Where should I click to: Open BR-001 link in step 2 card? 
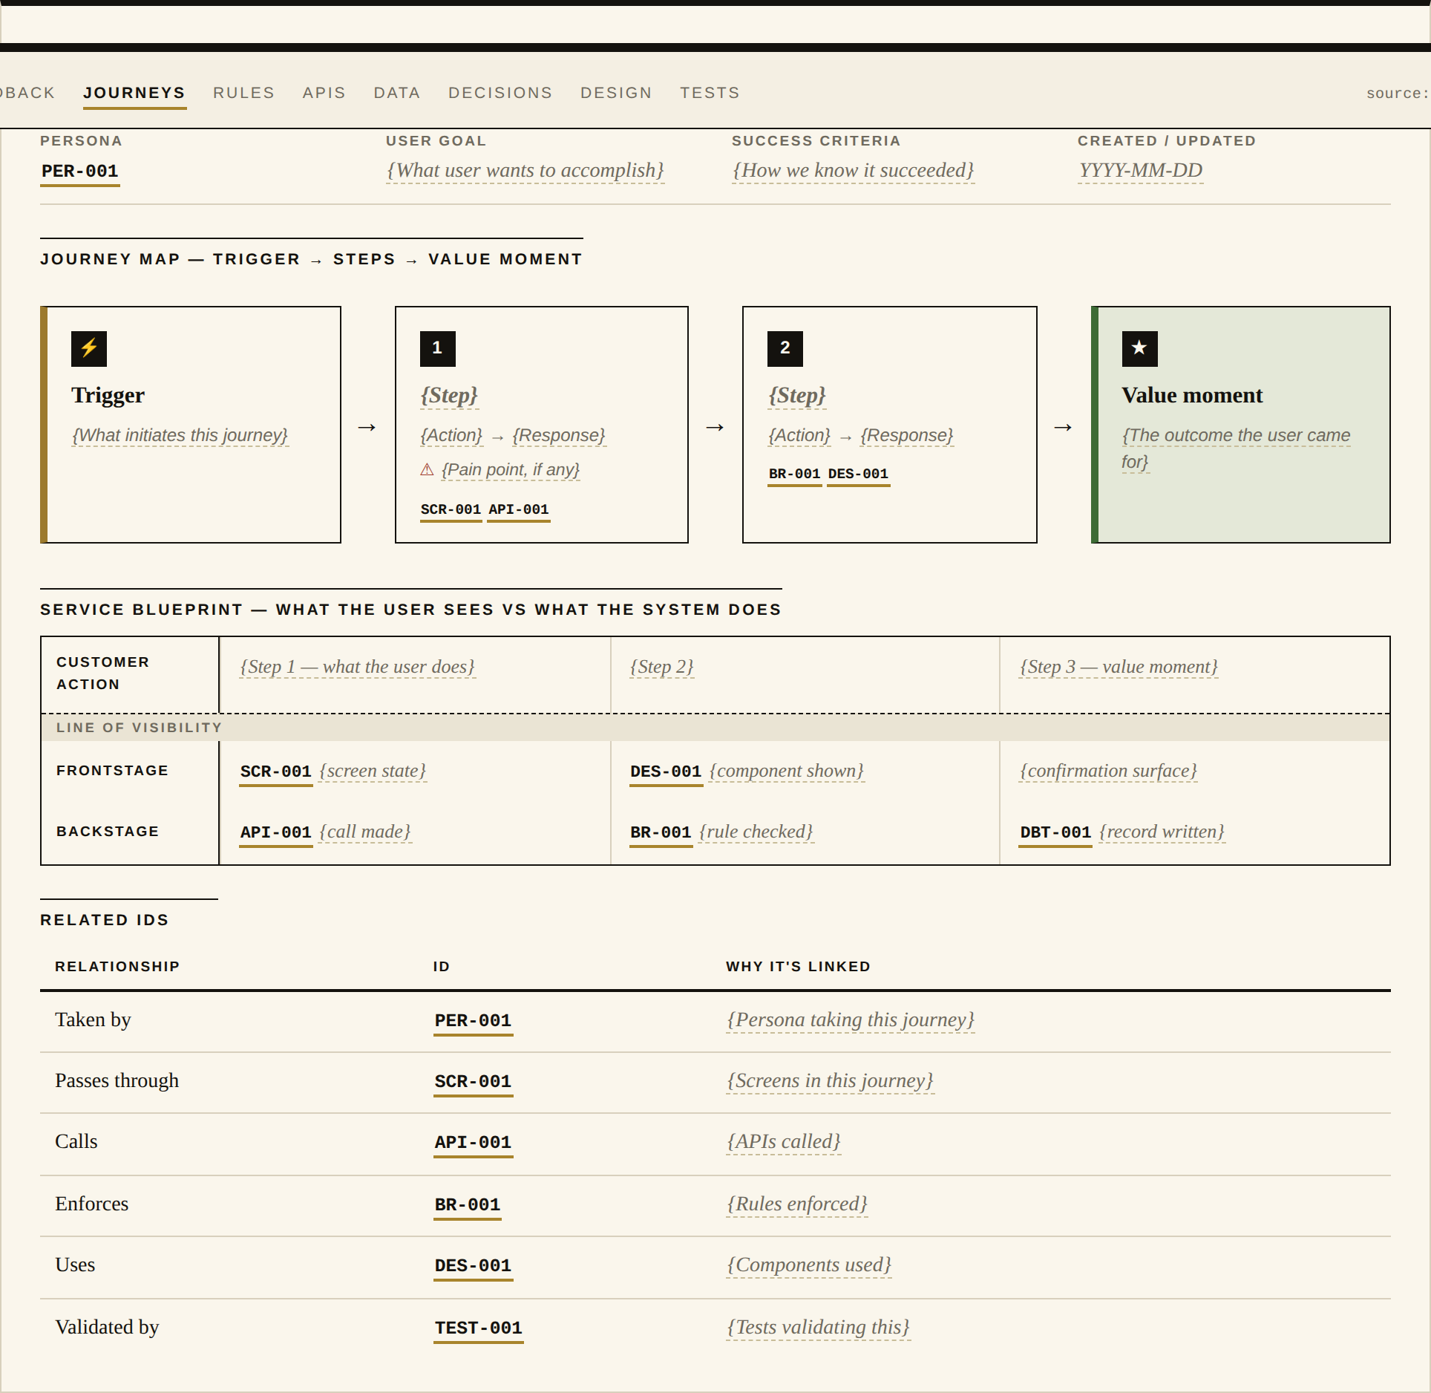[x=795, y=474]
